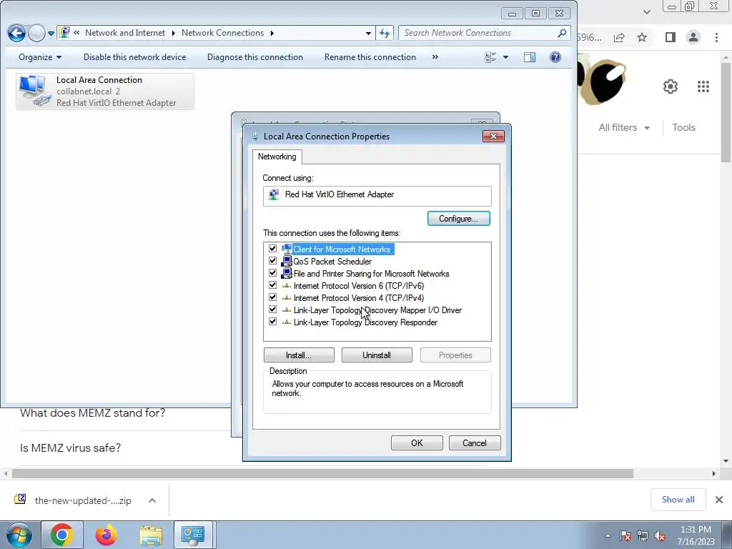Refresh the Network Connections view
Viewport: 732px width, 549px height.
(384, 33)
